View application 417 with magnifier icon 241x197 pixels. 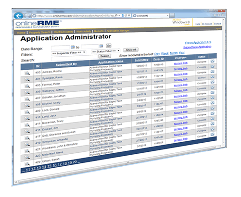click(x=27, y=138)
